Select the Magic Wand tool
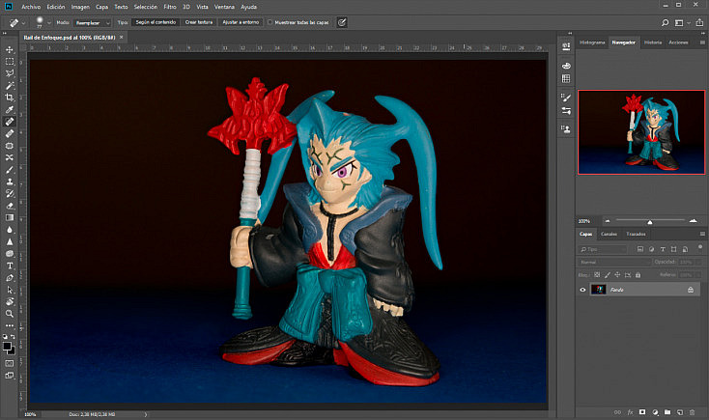Screen dimensions: 709x420 (x=10, y=85)
